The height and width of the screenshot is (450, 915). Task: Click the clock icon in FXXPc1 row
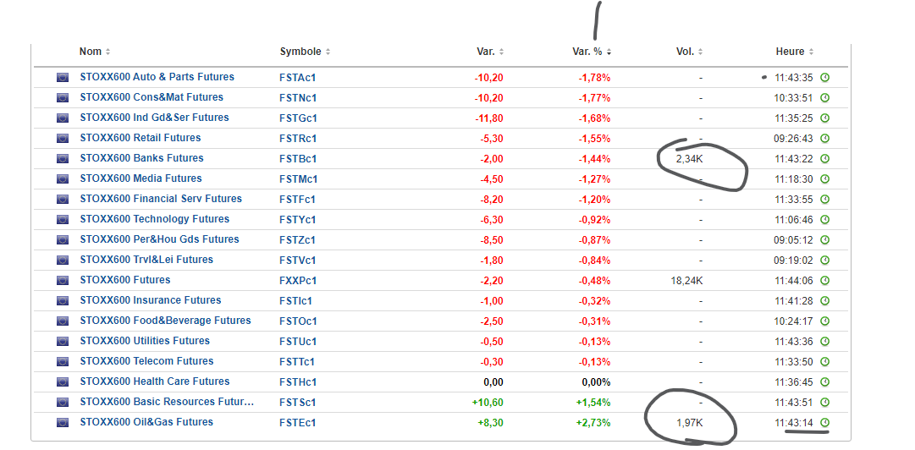tap(824, 280)
